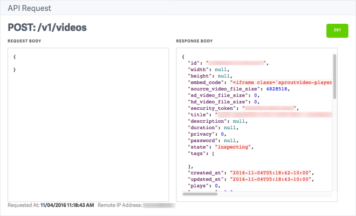The height and width of the screenshot is (216, 356).
Task: Click the "hd_video_file_size" line
Action: click(224, 102)
